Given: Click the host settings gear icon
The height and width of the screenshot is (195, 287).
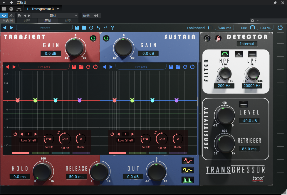Looking at the screenshot, I should [x=252, y=20].
